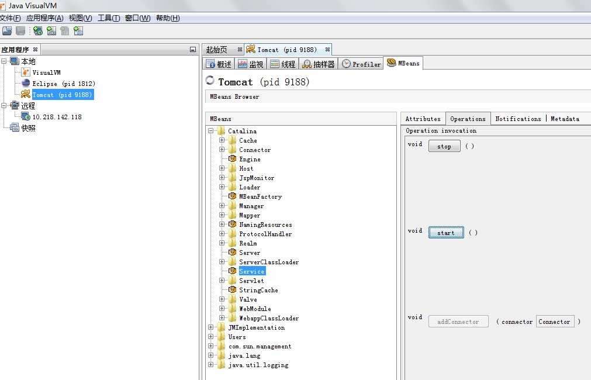Open the 文件(F) menu
This screenshot has height=380, width=591.
[10, 18]
